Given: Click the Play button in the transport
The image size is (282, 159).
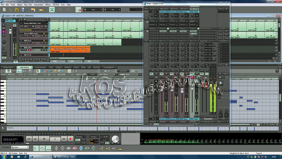Looking at the screenshot, I should [x=55, y=139].
